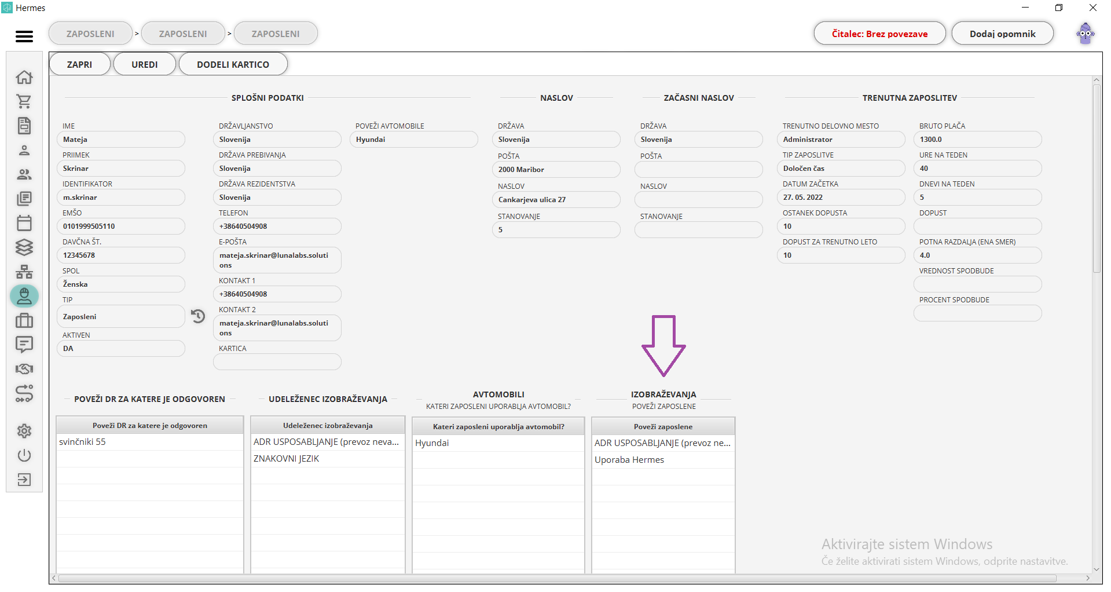Click the first ZAPOSLENI breadcrumb
Screen dimensions: 1111x592
point(90,34)
